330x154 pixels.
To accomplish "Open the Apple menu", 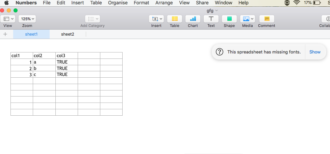I will [x=7, y=3].
